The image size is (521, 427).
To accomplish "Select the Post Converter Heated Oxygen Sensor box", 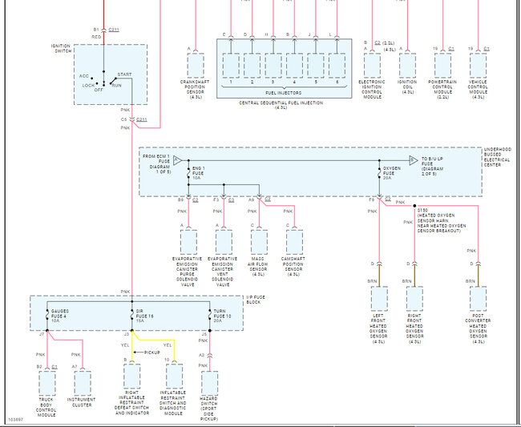I will click(x=479, y=299).
